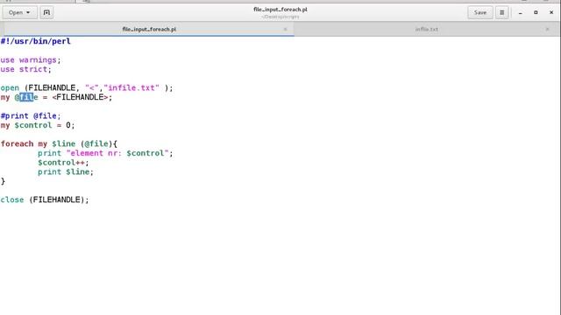Image resolution: width=561 pixels, height=315 pixels.
Task: Save the current Perl script
Action: pos(480,12)
